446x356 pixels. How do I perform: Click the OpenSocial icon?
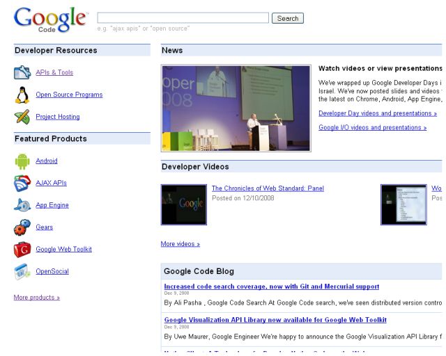tap(22, 272)
